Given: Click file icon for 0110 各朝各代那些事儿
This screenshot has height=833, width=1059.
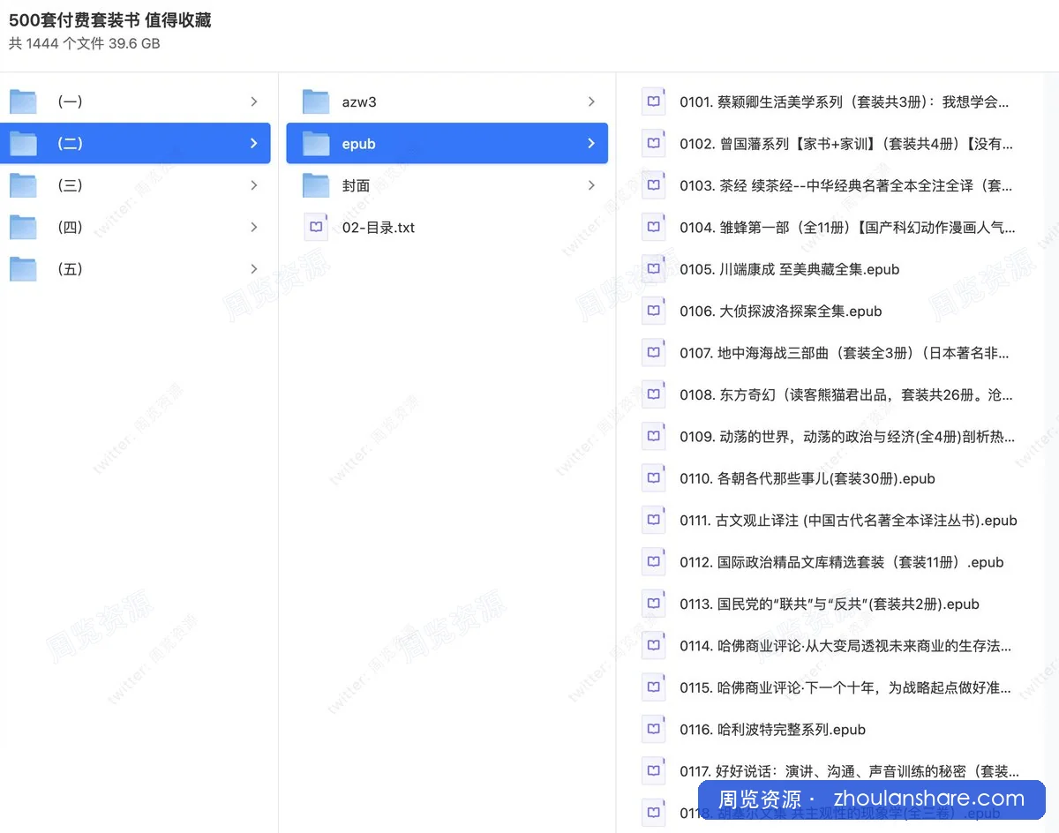Looking at the screenshot, I should (653, 478).
